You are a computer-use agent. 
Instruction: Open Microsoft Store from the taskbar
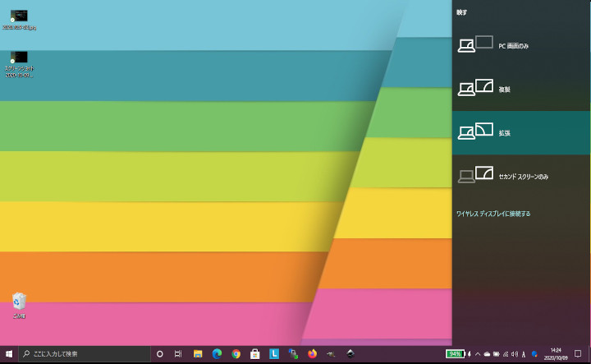click(x=254, y=354)
